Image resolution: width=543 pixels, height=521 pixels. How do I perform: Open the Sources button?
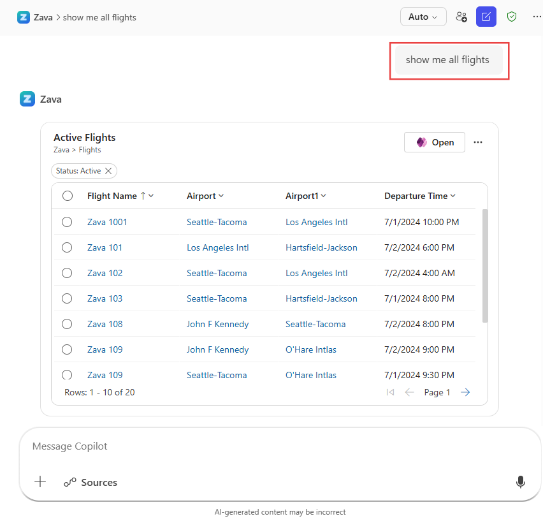coord(90,482)
